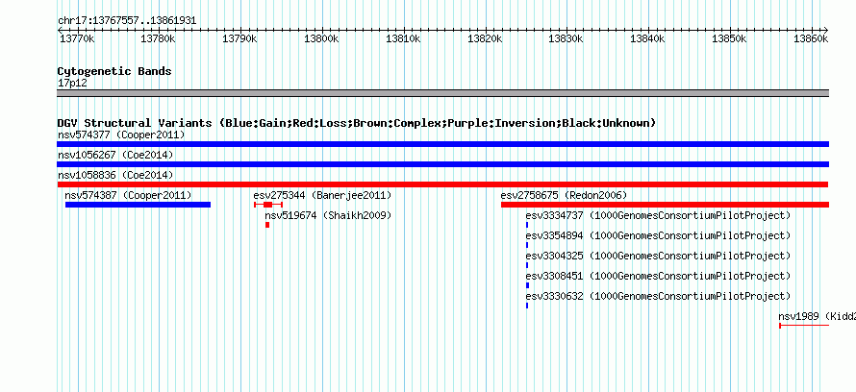Click esv3308451 1000Genomes variant label
The image size is (856, 392).
(658, 276)
